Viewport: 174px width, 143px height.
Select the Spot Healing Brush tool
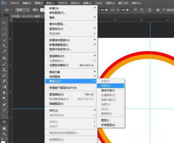[x=4, y=58]
